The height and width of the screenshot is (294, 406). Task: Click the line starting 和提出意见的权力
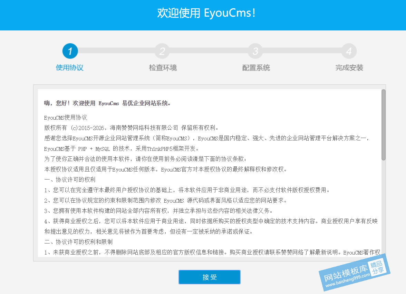point(148,232)
